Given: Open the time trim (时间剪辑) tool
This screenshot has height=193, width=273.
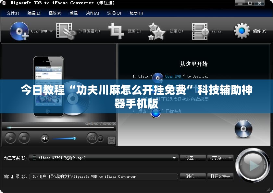Looking at the screenshot, I should pos(66,31).
